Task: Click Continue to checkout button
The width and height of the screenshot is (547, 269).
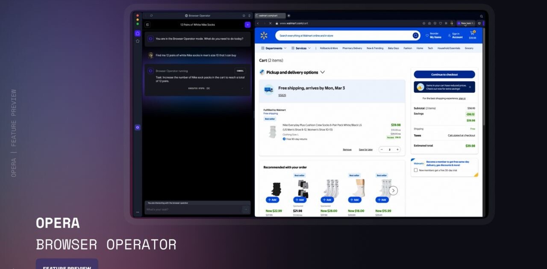Action: [444, 74]
